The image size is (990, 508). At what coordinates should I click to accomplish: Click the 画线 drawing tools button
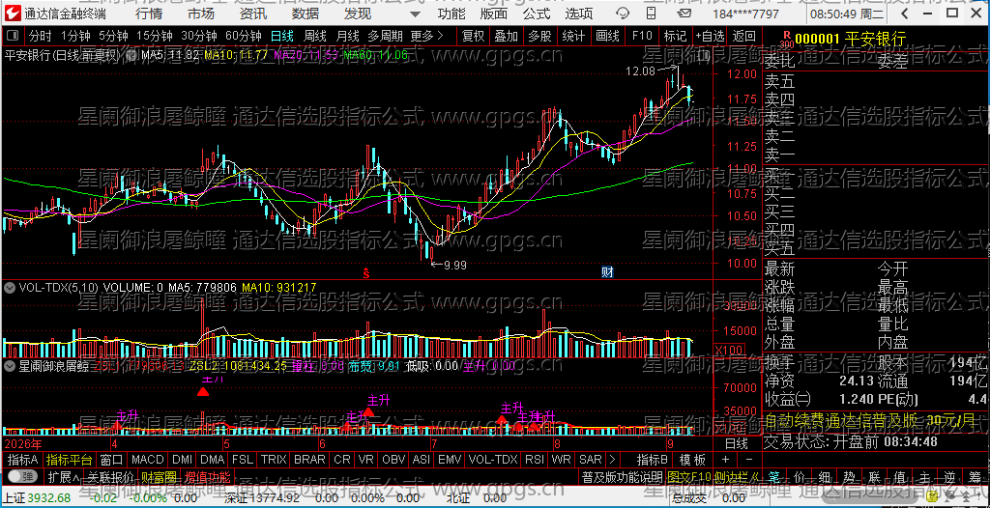[608, 36]
